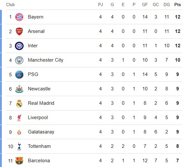The height and width of the screenshot is (167, 182).
Task: Click the Manchester City crest icon
Action: point(19,60)
